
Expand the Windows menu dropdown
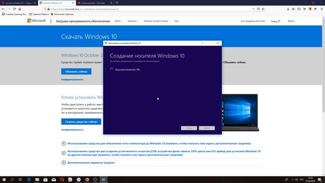coord(133,21)
